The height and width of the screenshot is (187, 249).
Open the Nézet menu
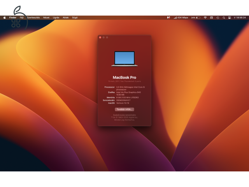(x=46, y=18)
